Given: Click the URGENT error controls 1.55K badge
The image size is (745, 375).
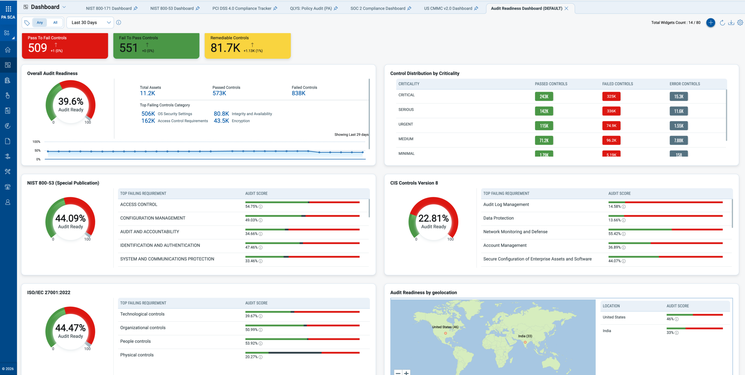Looking at the screenshot, I should [679, 126].
